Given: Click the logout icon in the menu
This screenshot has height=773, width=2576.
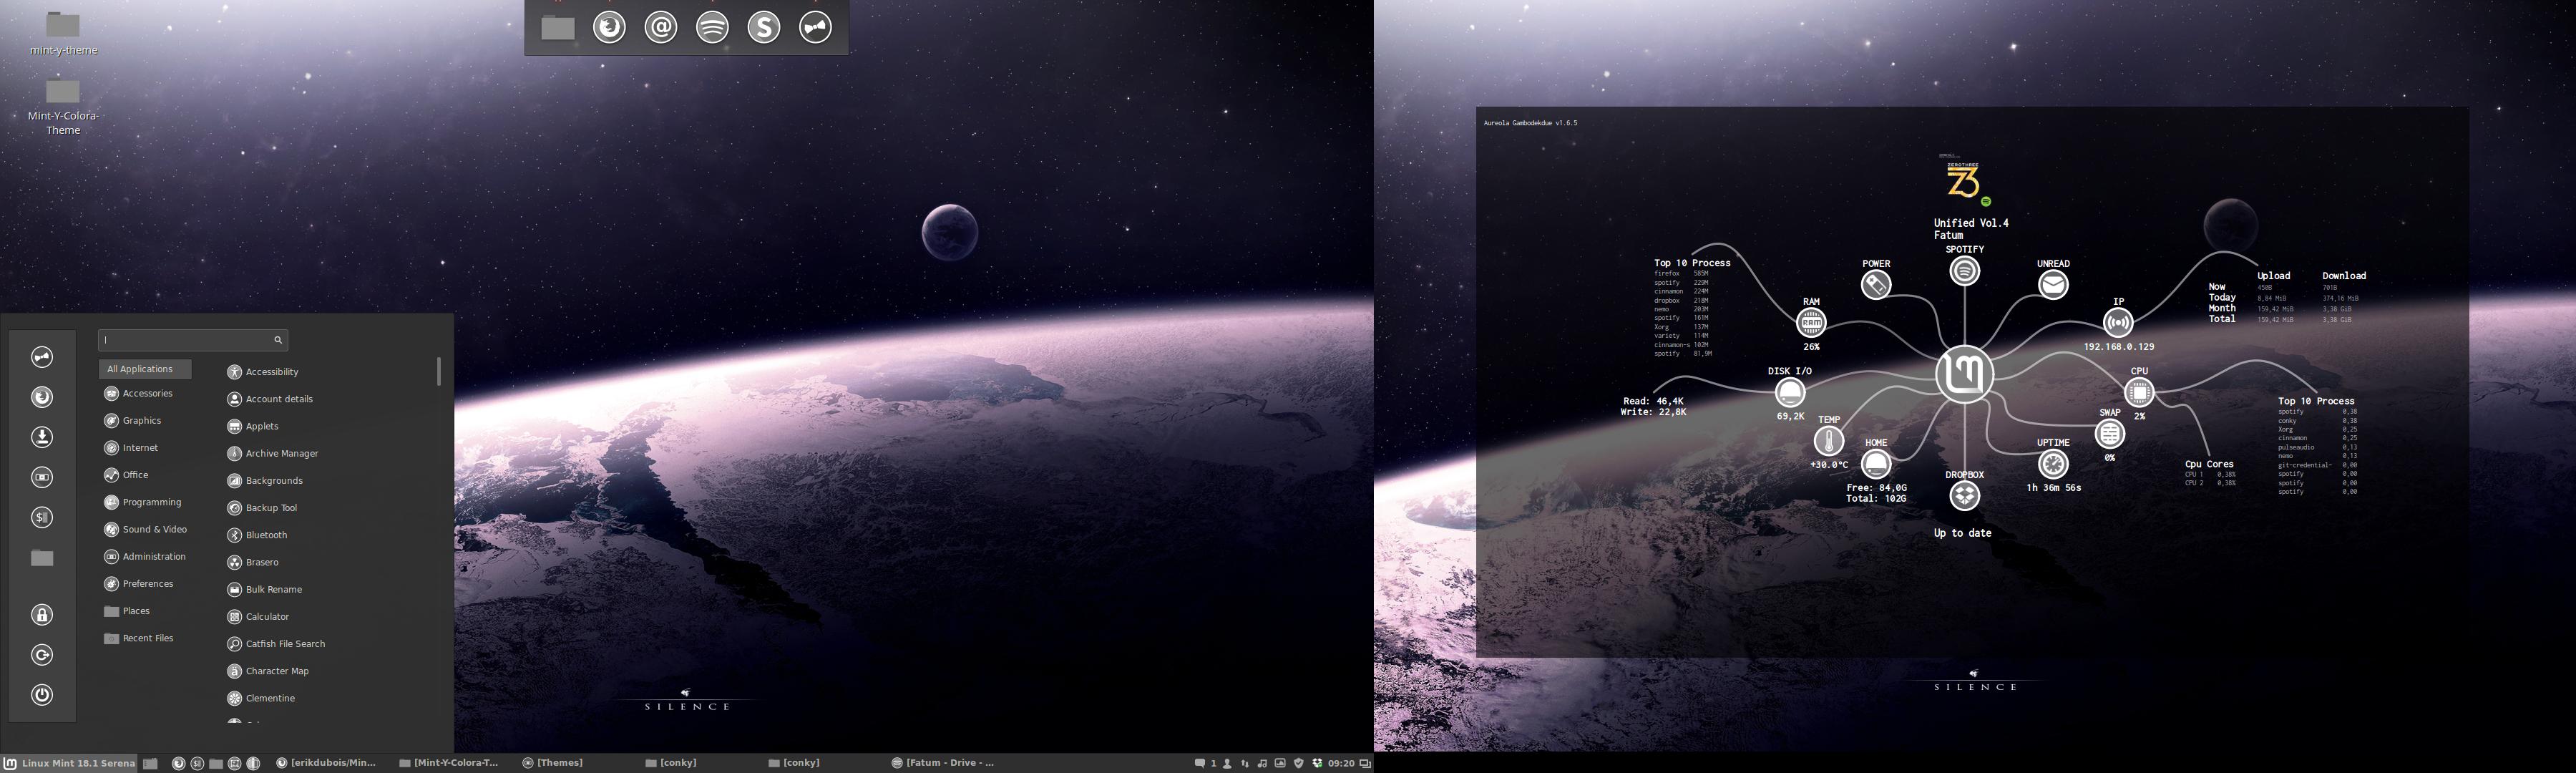Looking at the screenshot, I should pos(42,655).
